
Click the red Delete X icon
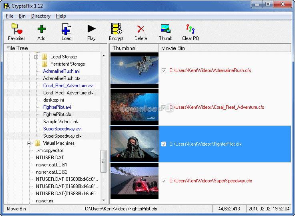coord(141,29)
